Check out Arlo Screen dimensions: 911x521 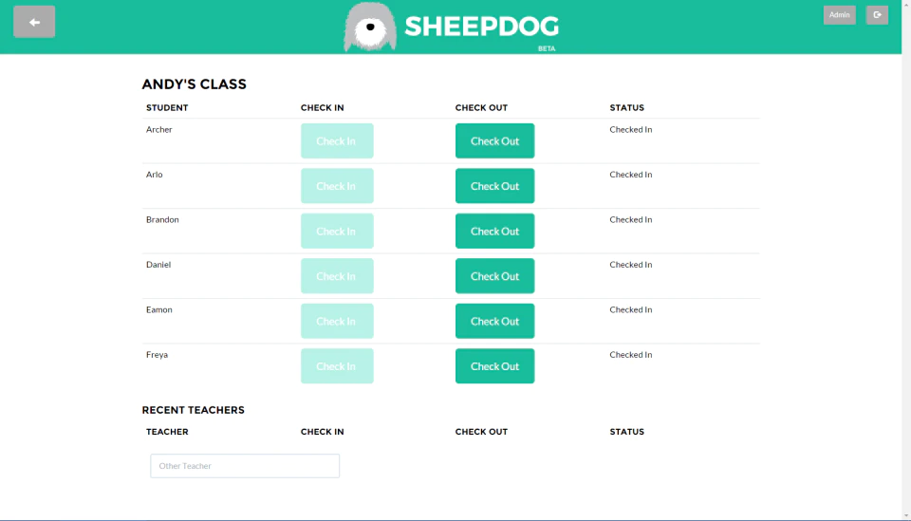pyautogui.click(x=494, y=186)
